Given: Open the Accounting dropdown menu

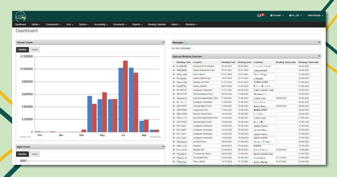Looking at the screenshot, I should pos(101,24).
